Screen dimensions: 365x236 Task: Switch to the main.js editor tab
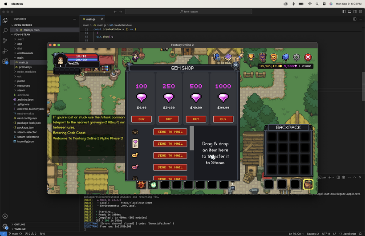point(91,19)
